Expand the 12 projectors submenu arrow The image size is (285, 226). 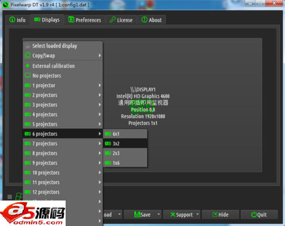coord(100,192)
